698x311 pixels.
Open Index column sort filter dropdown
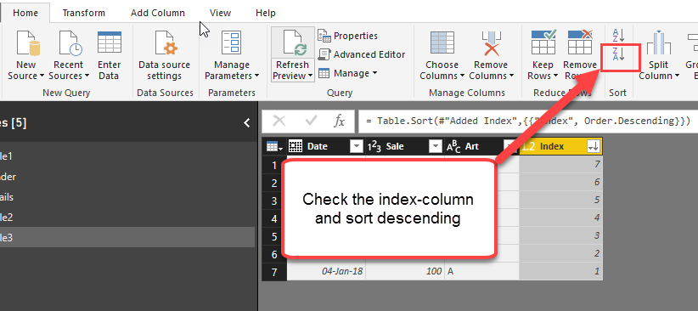coord(594,146)
